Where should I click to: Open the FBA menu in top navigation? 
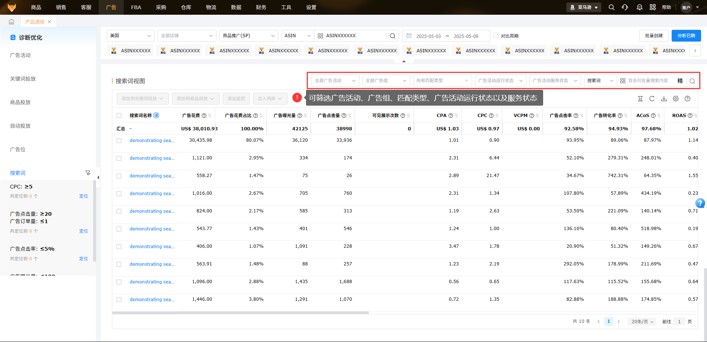[136, 7]
